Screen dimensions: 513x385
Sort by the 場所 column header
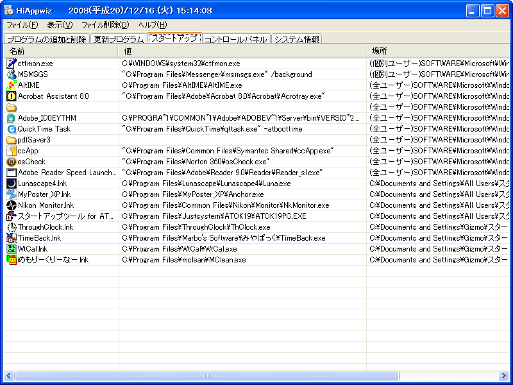pyautogui.click(x=438, y=51)
